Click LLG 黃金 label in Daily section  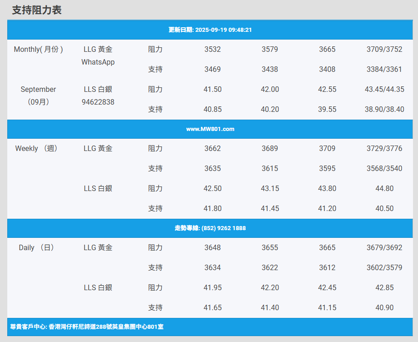[98, 248]
